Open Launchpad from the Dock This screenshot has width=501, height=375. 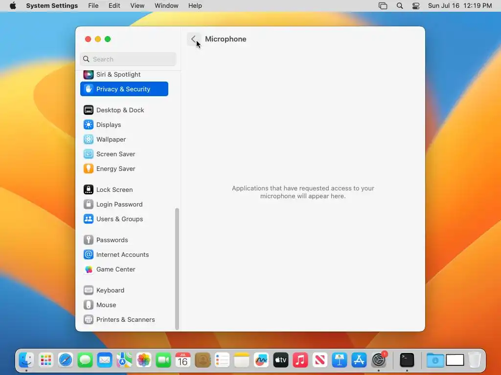pos(46,360)
